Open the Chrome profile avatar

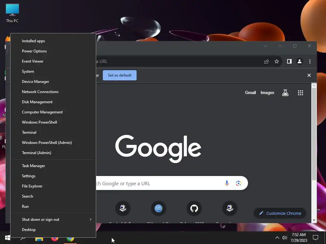click(x=299, y=61)
